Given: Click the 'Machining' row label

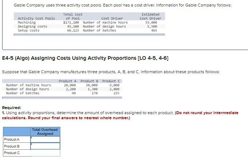Looking at the screenshot, I should (27, 22).
